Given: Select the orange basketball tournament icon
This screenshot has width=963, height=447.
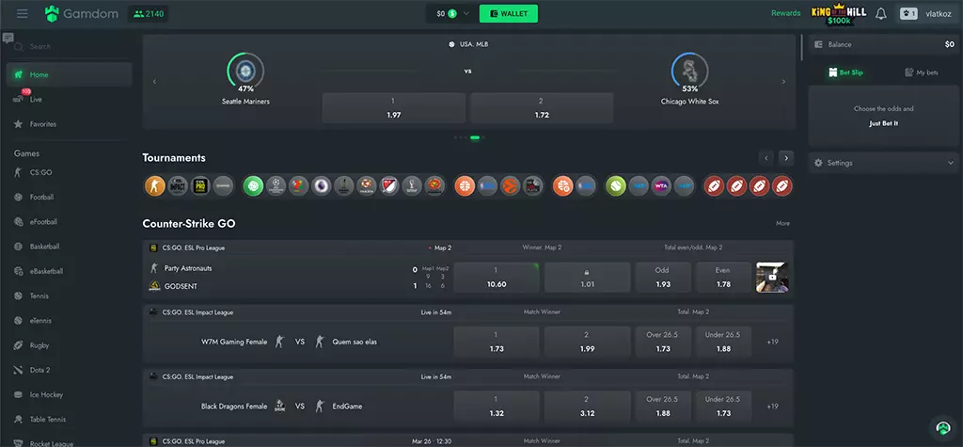Looking at the screenshot, I should 465,185.
